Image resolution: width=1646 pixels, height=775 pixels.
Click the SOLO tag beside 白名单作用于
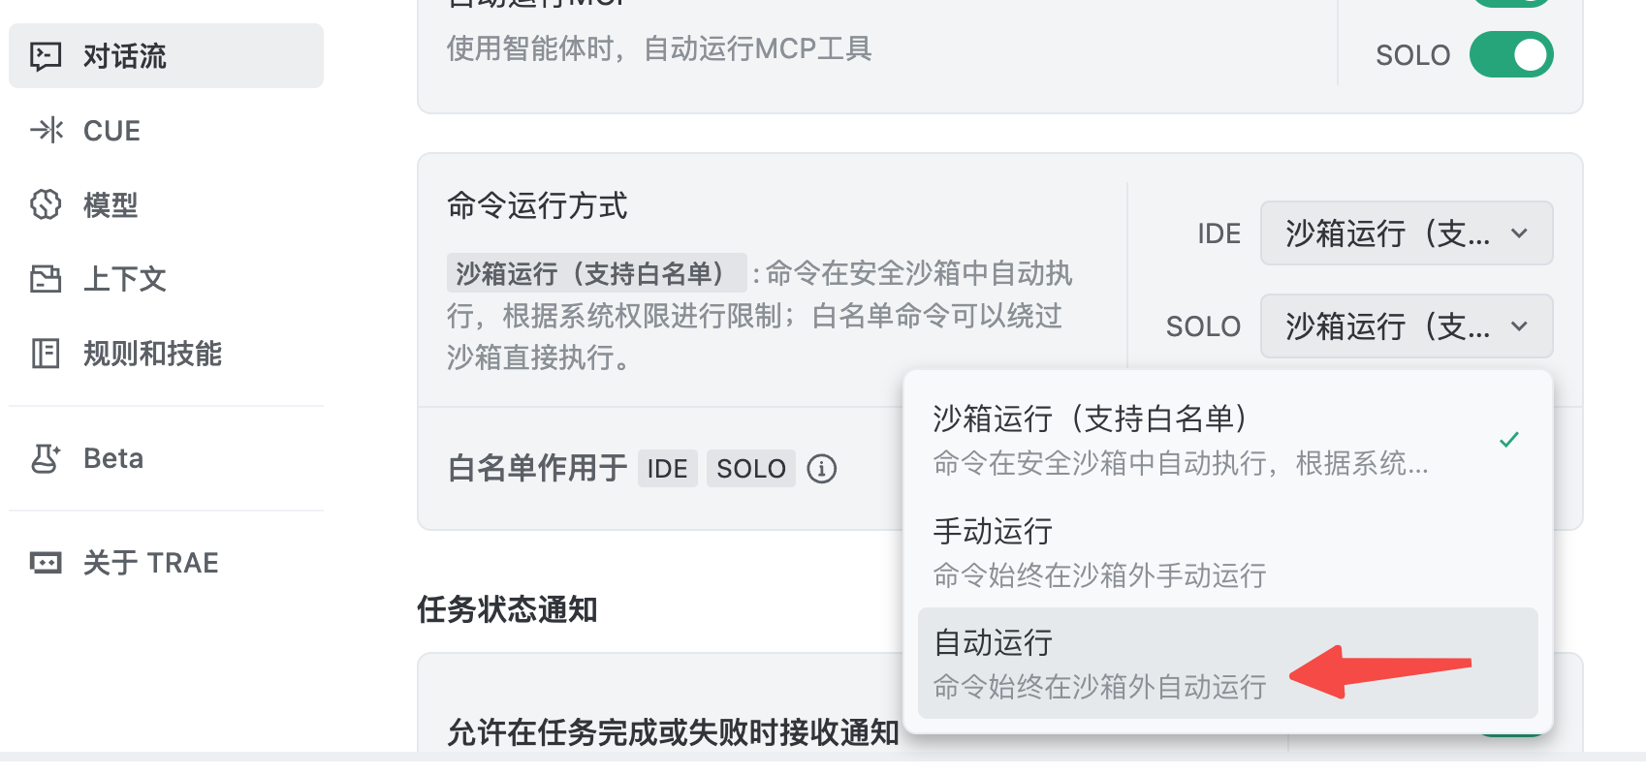pos(750,469)
